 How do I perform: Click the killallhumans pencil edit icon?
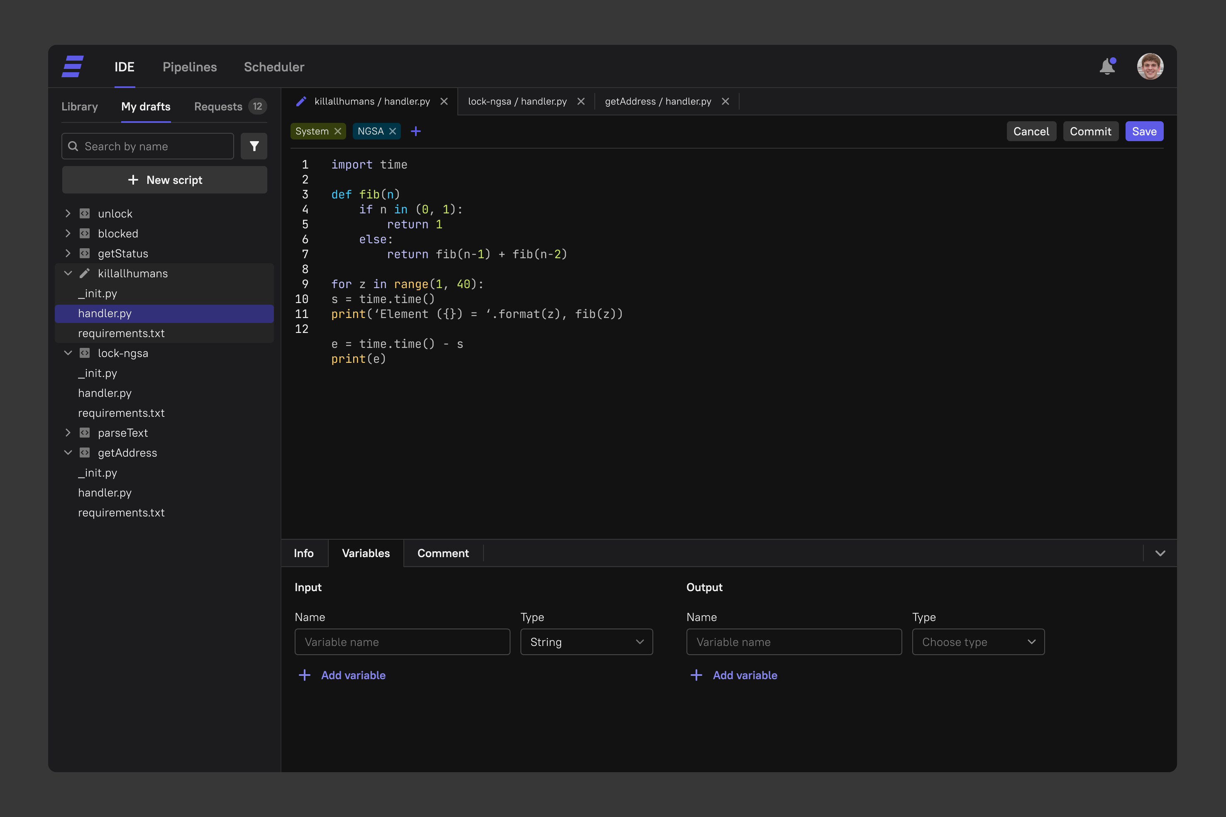click(85, 274)
